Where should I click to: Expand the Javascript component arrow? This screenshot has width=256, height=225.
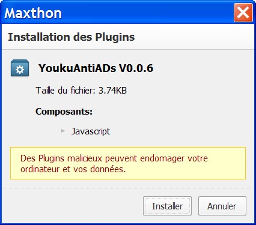tap(63, 131)
